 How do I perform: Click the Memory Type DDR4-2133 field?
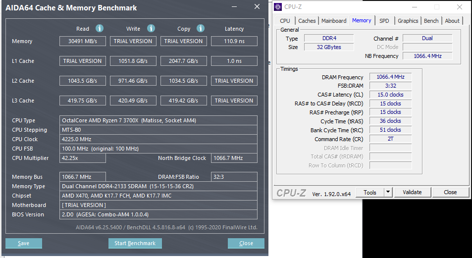click(158, 186)
